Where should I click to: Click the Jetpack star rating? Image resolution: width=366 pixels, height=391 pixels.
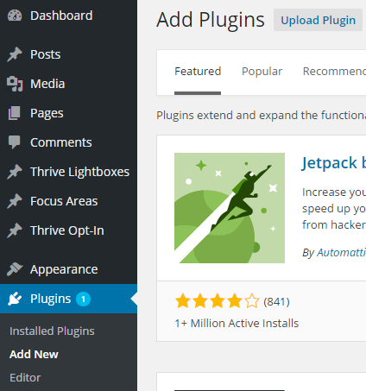pos(218,301)
